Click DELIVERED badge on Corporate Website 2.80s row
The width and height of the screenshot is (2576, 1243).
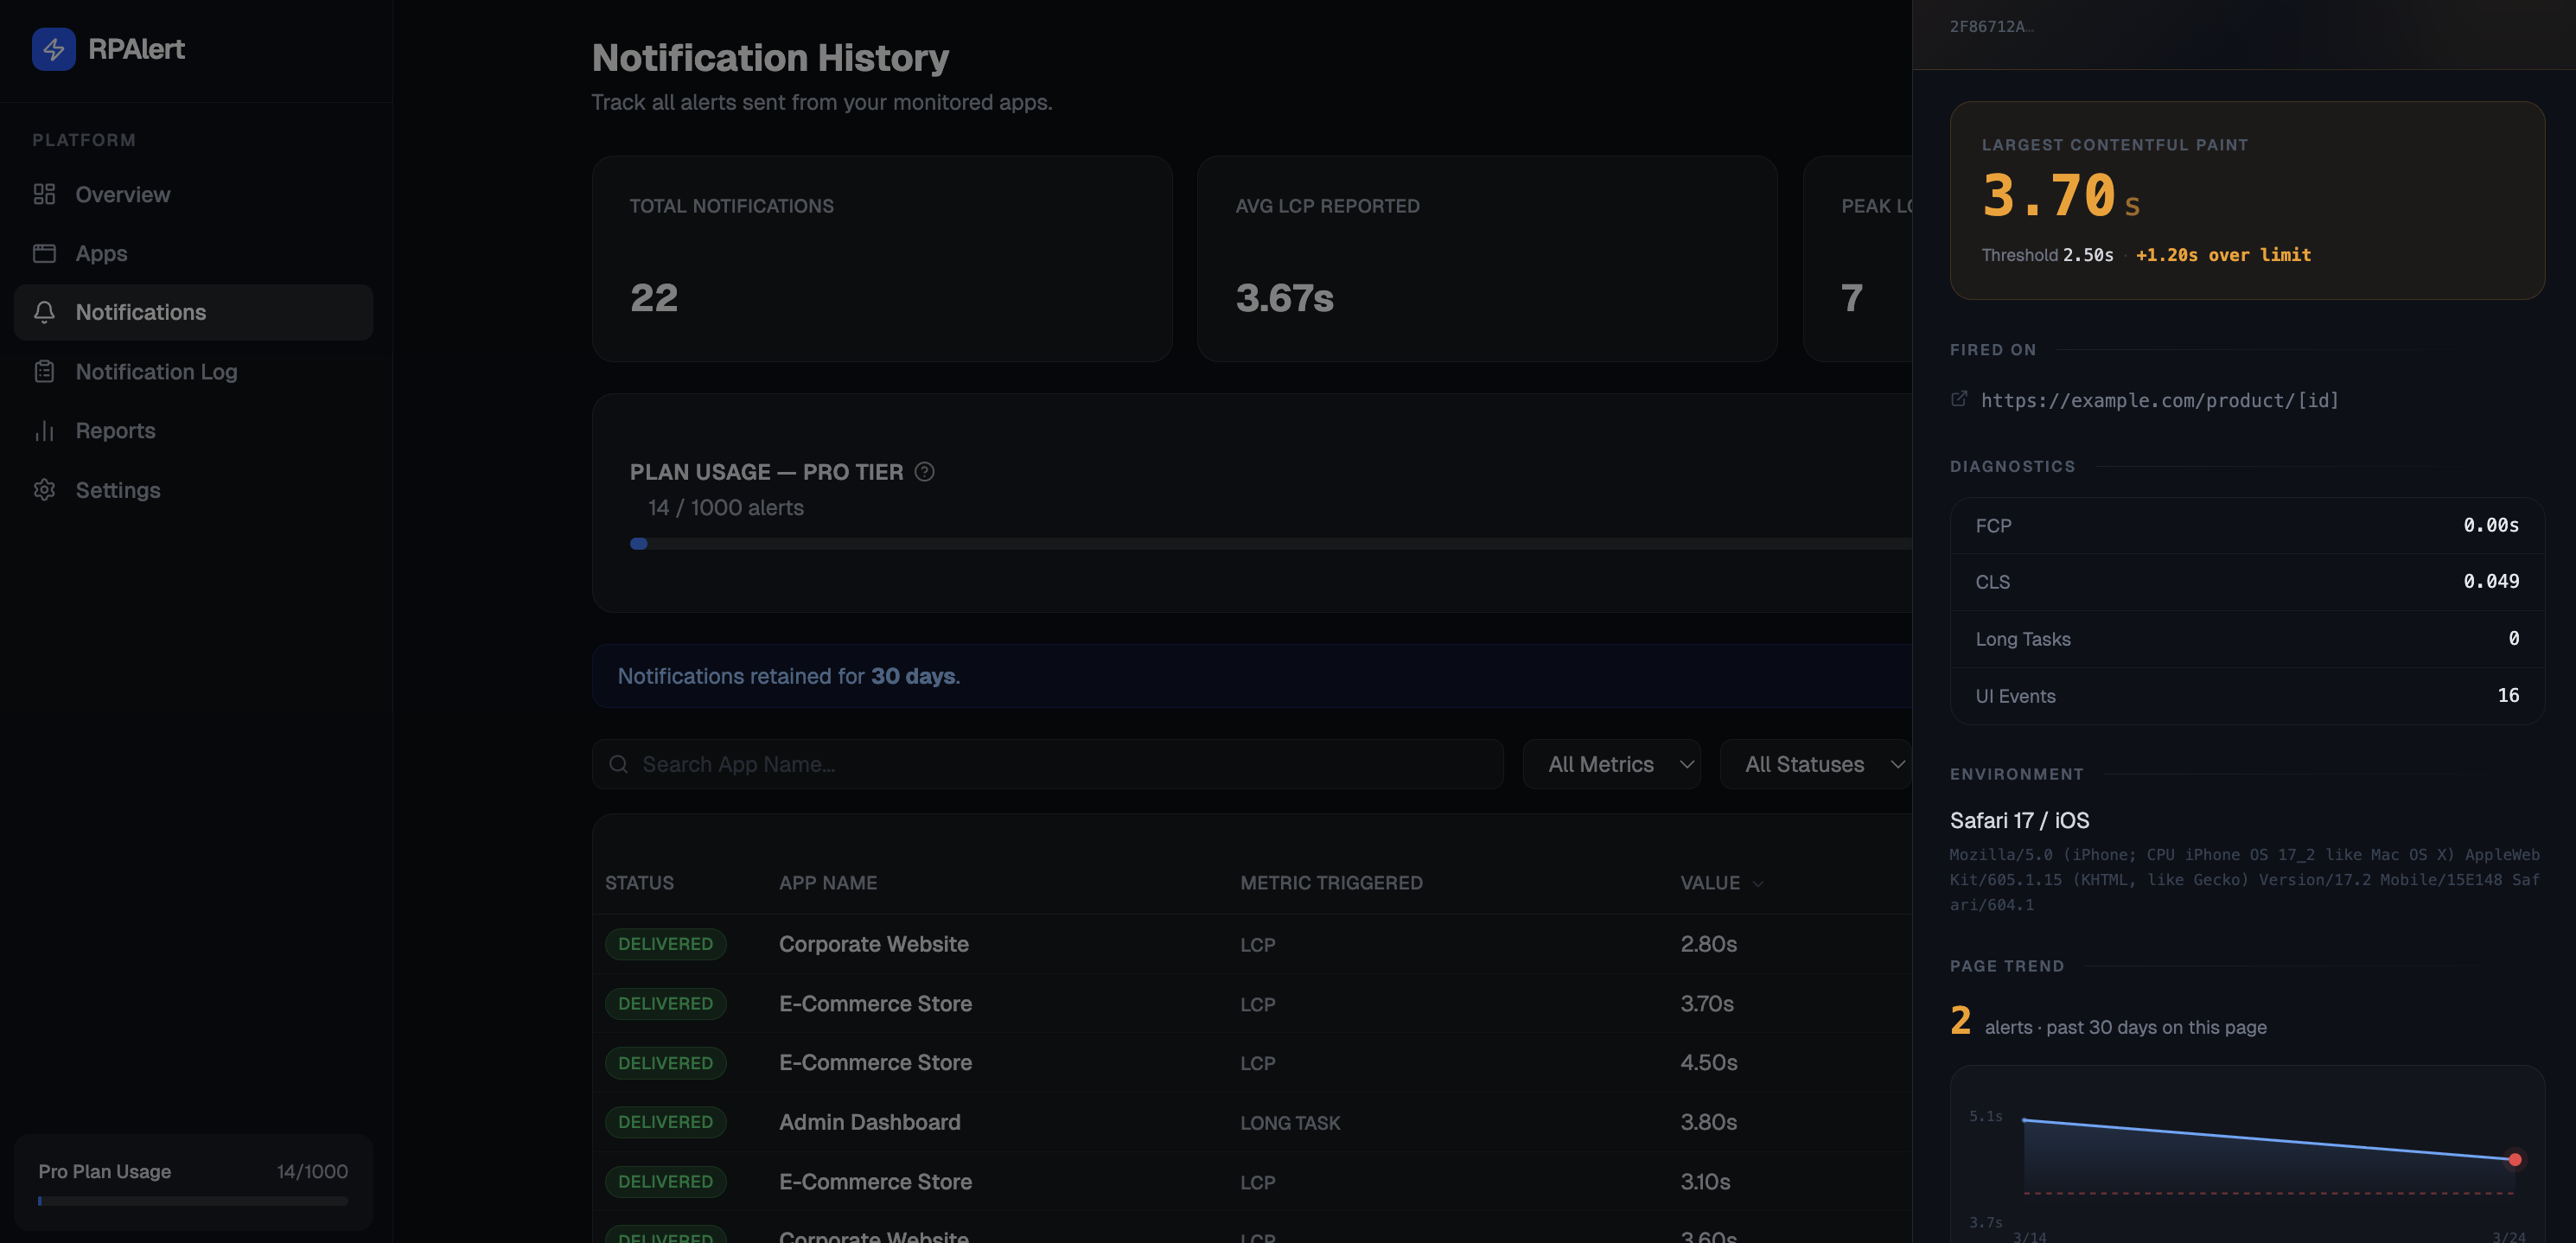click(x=665, y=944)
